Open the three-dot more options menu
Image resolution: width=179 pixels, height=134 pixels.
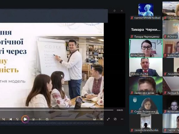click(122, 119)
